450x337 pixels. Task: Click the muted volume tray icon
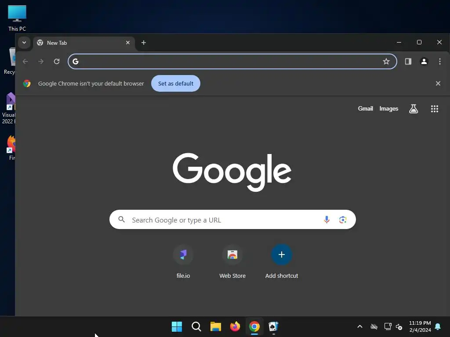pyautogui.click(x=399, y=326)
